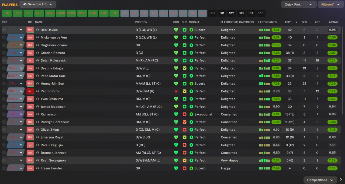This screenshot has width=345, height=184.
Task: Click Pedro Porro's Inj injury icon
Action: (x=30, y=91)
